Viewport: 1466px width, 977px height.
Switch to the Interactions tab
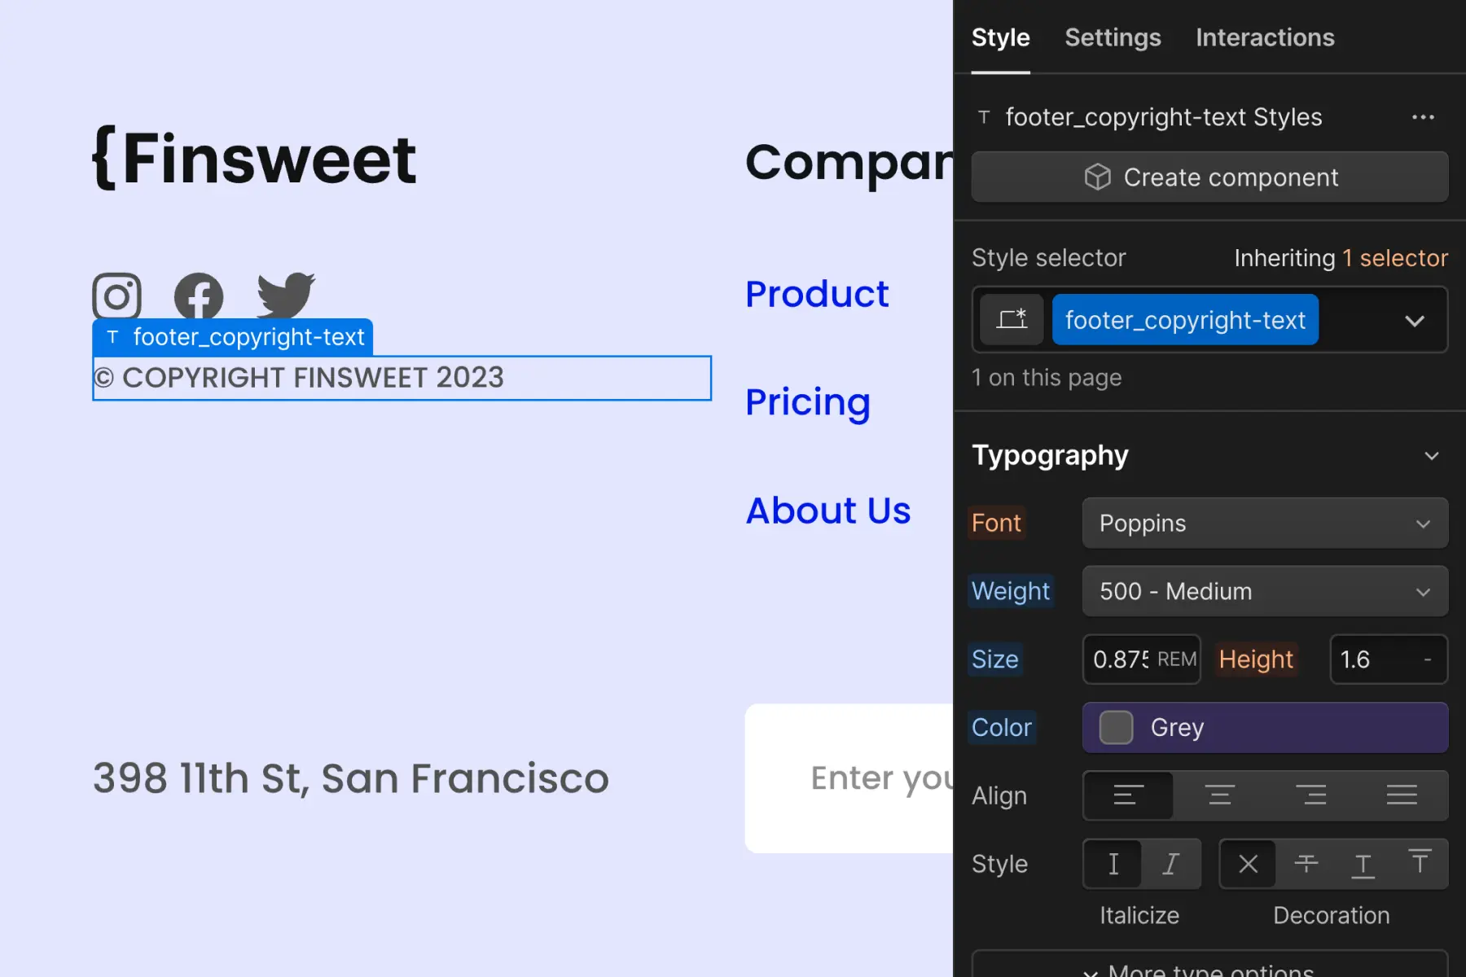coord(1265,37)
